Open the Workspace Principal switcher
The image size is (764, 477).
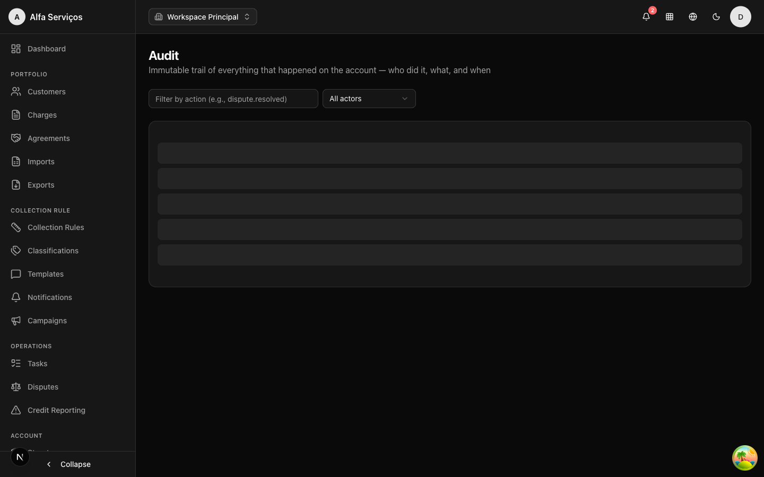point(203,17)
